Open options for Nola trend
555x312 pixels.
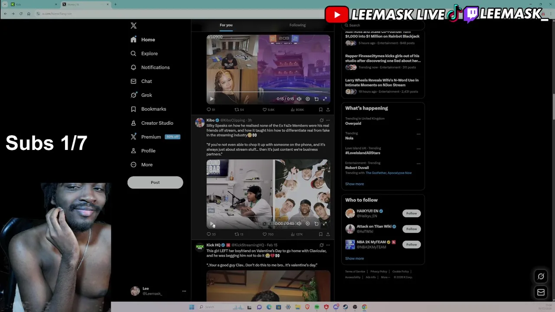point(418,134)
